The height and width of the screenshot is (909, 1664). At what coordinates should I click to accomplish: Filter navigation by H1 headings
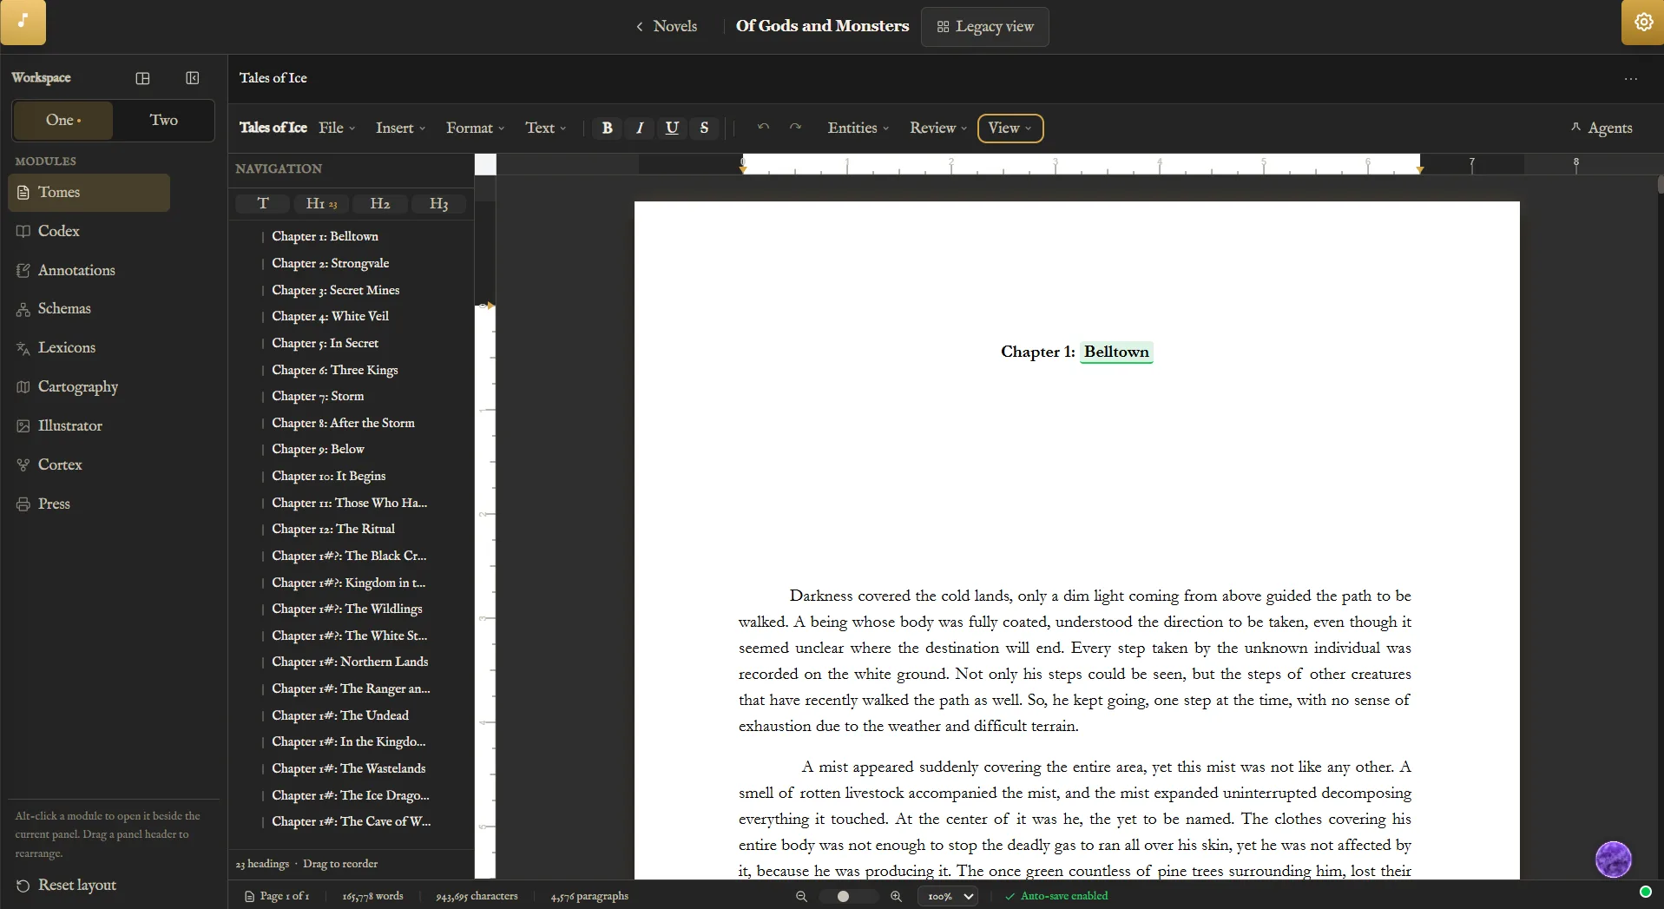pyautogui.click(x=321, y=203)
